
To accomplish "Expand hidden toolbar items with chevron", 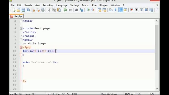I will tap(158, 9).
